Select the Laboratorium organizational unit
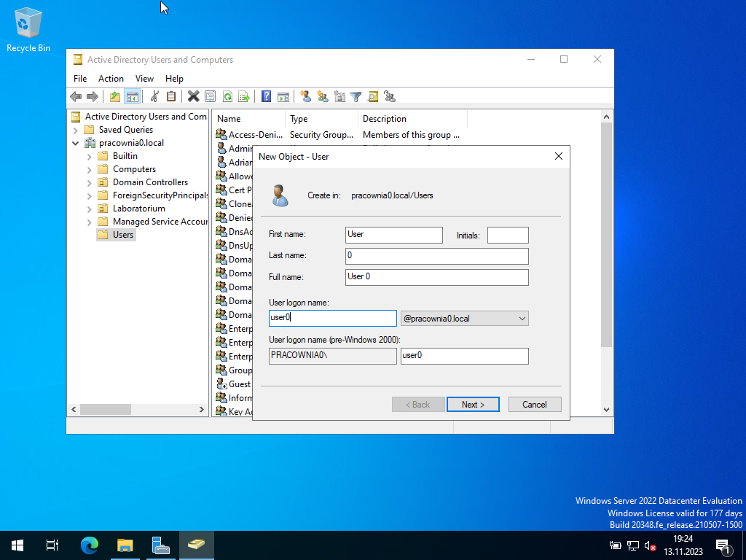746x560 pixels. tap(138, 209)
